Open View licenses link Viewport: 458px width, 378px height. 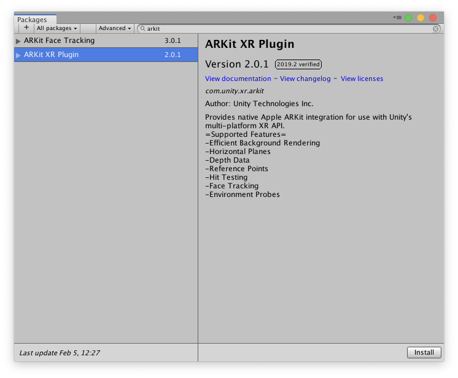(362, 79)
